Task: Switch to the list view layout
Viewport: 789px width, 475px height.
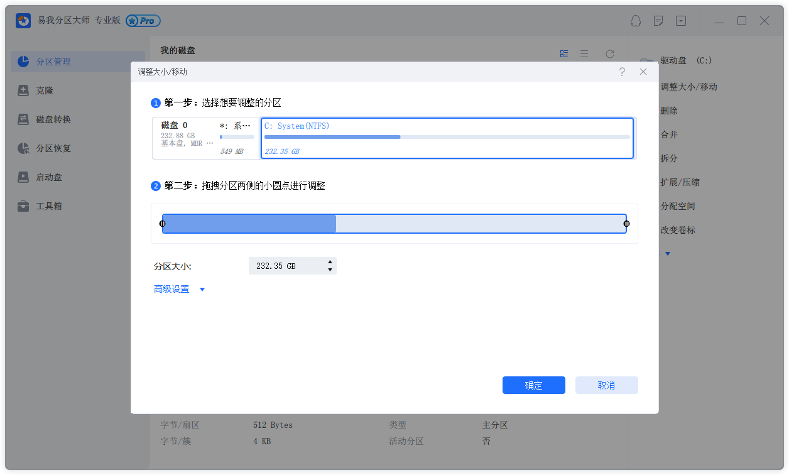Action: click(584, 54)
